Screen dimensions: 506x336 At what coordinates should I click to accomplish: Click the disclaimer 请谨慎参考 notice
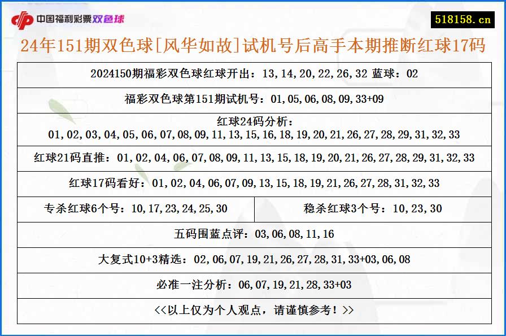tap(253, 309)
